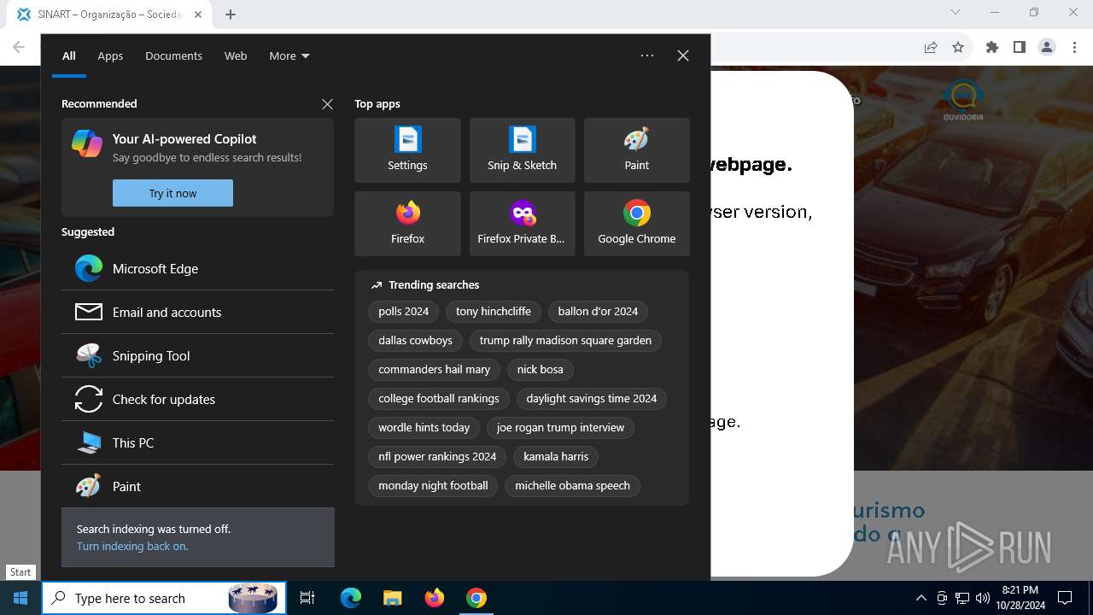
Task: Search trending 'ballon d'or 2024'
Action: (x=598, y=312)
